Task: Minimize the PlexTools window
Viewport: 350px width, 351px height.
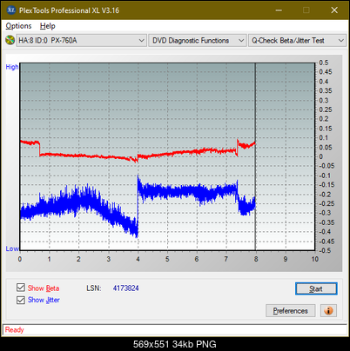Action: click(x=279, y=10)
